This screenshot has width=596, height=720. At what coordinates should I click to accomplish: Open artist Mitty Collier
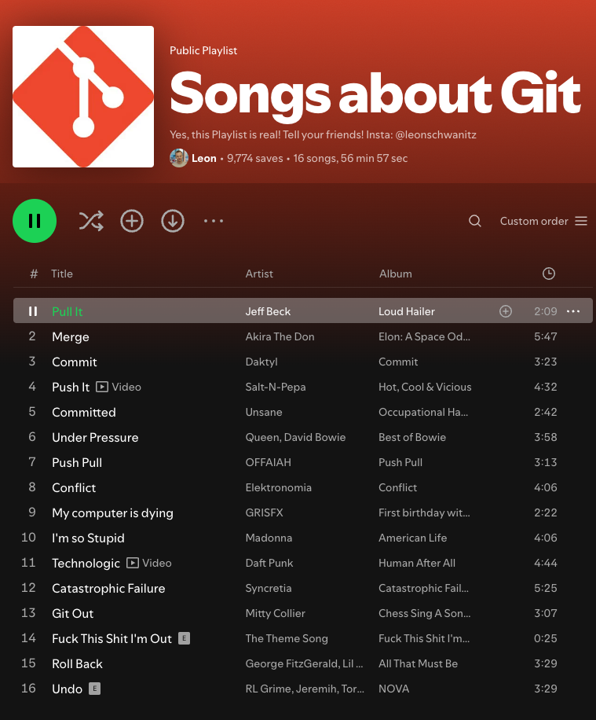(x=276, y=613)
